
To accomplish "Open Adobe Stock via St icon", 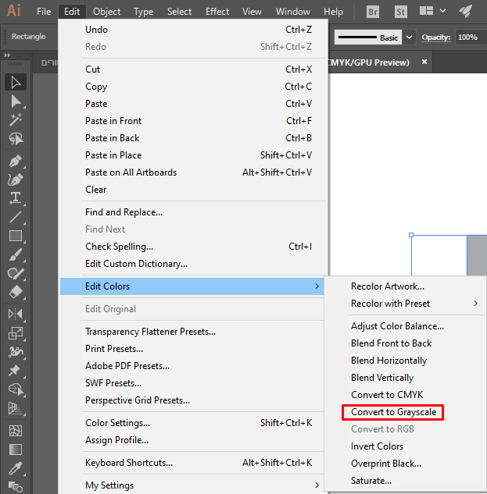I will tap(401, 12).
